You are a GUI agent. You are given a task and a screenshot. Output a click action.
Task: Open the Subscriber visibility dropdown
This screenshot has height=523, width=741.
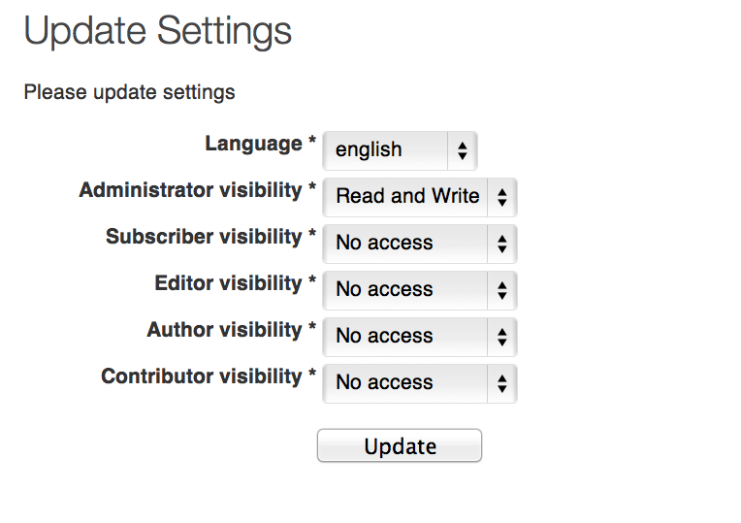[x=420, y=244]
